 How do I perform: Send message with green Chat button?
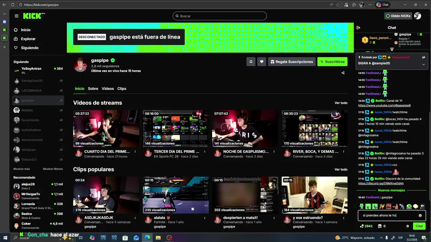pyautogui.click(x=419, y=226)
